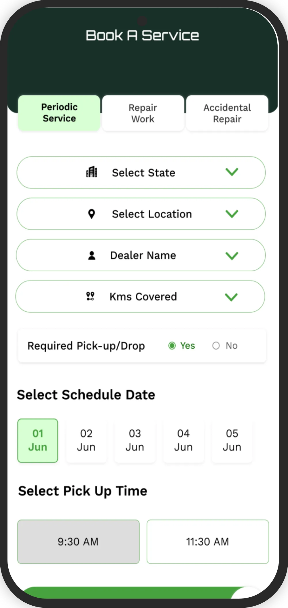Open the Kms Covered dropdown arrow
This screenshot has width=288, height=608.
point(231,297)
